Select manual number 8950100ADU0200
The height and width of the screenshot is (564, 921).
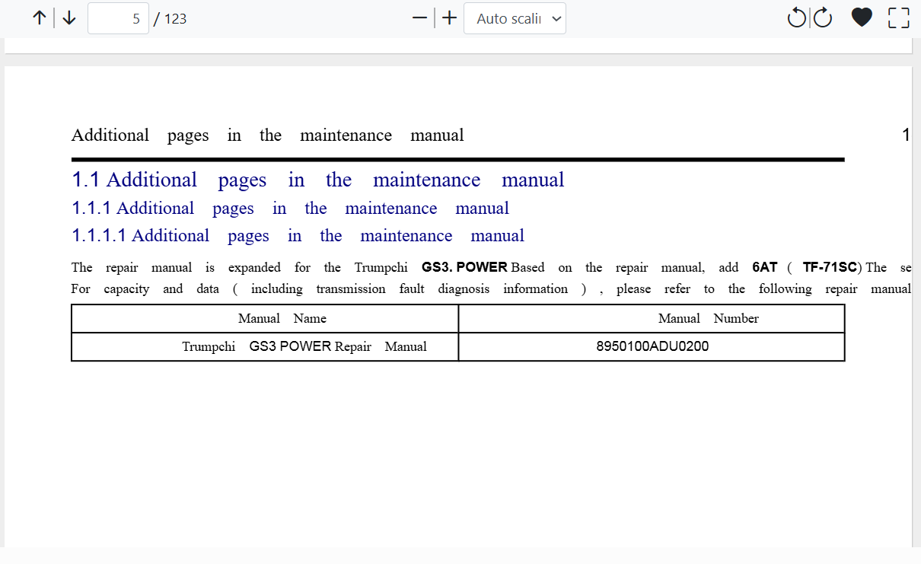652,346
